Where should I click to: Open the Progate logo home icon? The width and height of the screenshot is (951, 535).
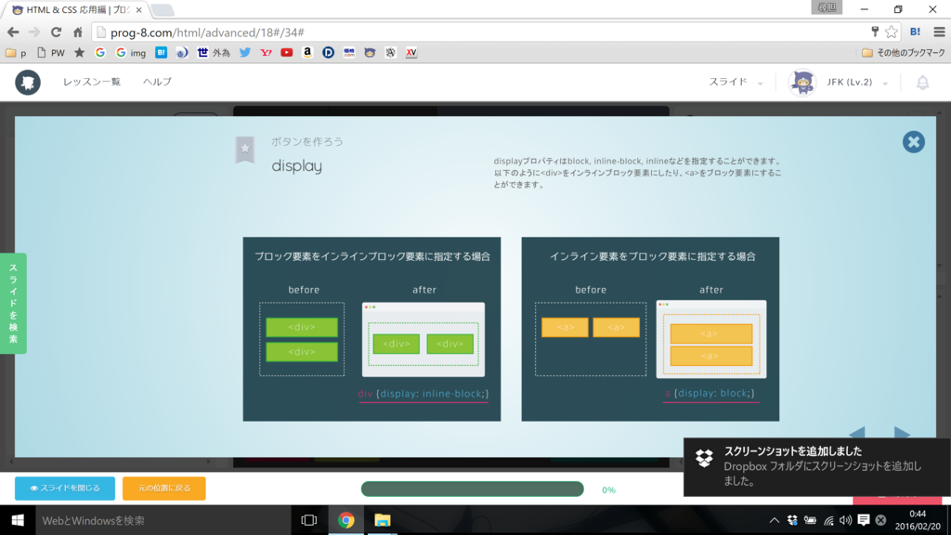click(x=28, y=82)
